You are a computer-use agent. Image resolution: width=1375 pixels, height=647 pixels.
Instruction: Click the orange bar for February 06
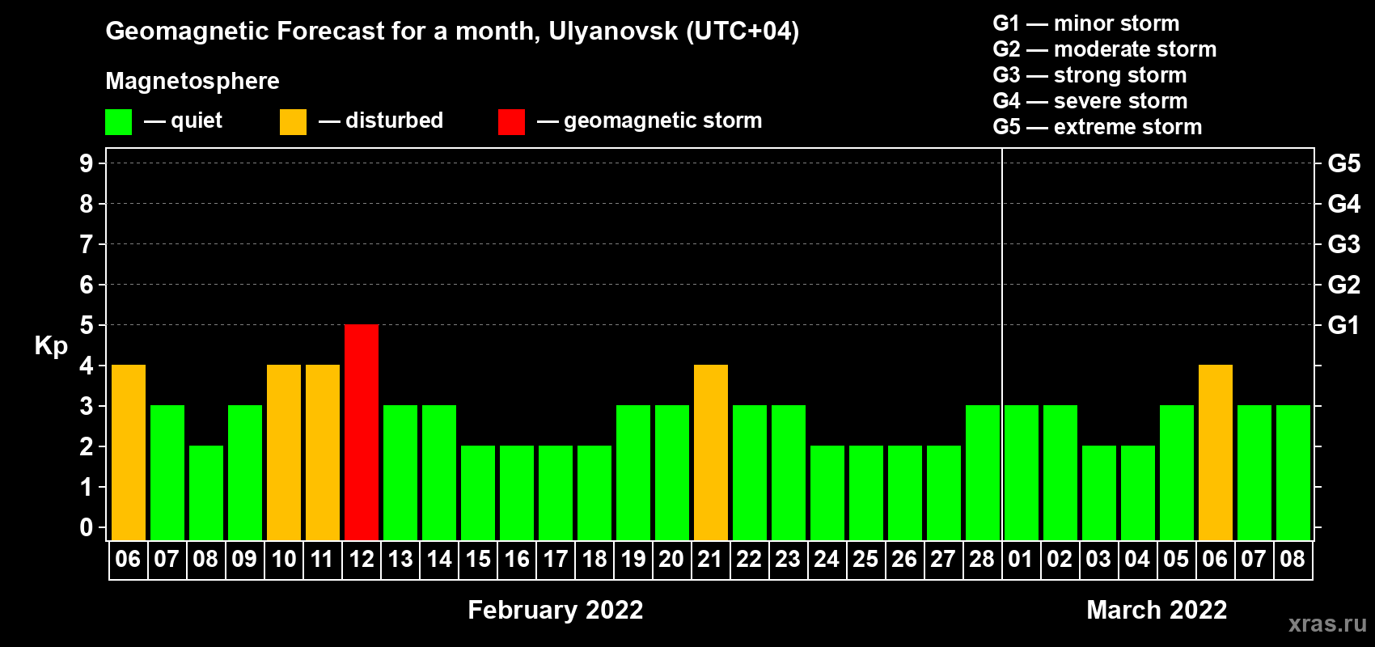coord(129,453)
